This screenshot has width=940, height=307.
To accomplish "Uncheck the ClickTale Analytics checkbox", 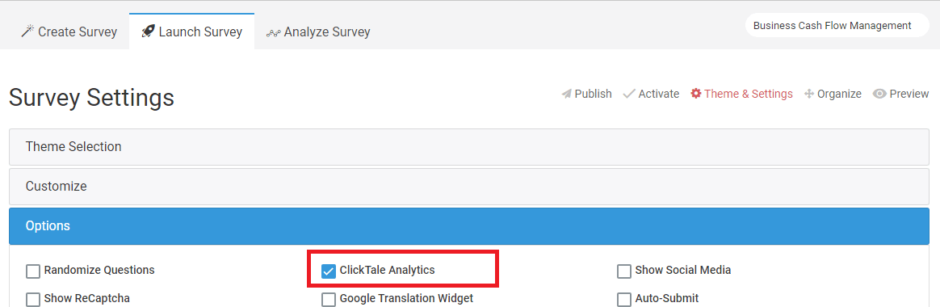I will coord(329,271).
